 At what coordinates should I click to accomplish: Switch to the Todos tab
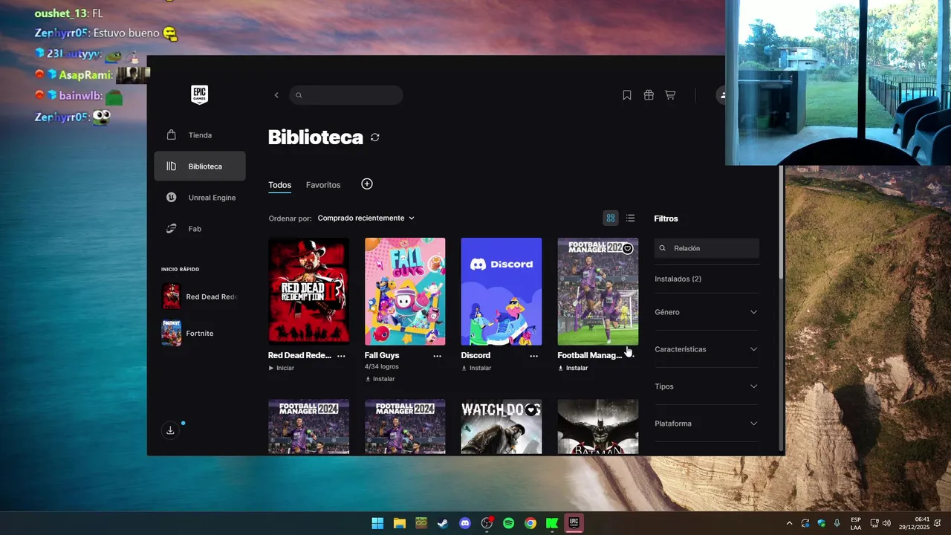tap(279, 185)
